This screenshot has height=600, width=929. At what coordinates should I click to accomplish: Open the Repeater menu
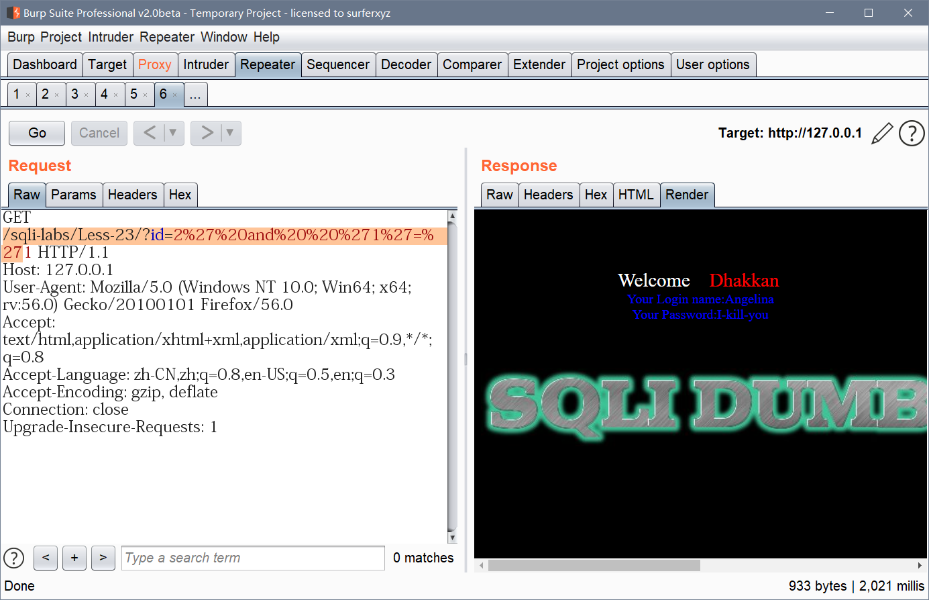pyautogui.click(x=166, y=37)
